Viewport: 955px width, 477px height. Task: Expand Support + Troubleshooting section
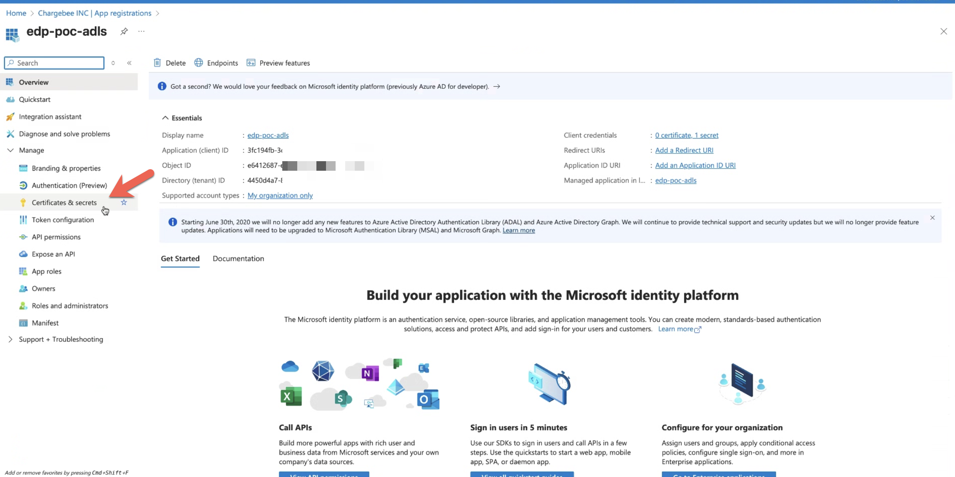pyautogui.click(x=10, y=339)
